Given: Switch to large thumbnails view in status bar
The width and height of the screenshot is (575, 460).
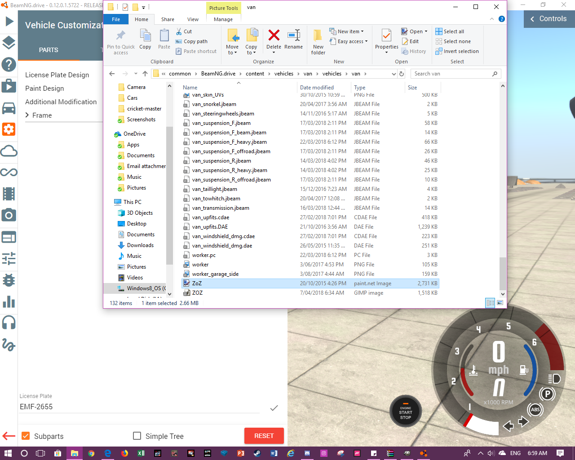Looking at the screenshot, I should point(500,303).
